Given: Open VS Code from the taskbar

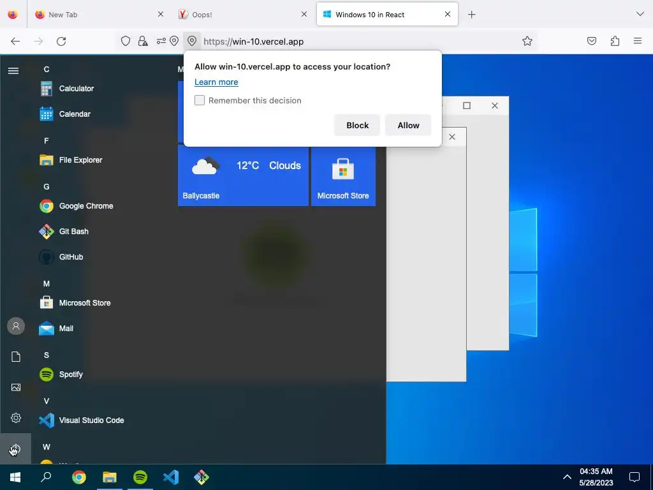Looking at the screenshot, I should pos(171,477).
